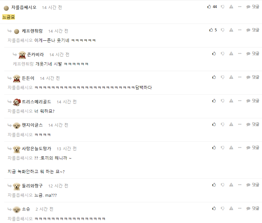Click the speech bubble reply icon for 젠지이글스
This screenshot has width=262, height=223.
coord(248,124)
